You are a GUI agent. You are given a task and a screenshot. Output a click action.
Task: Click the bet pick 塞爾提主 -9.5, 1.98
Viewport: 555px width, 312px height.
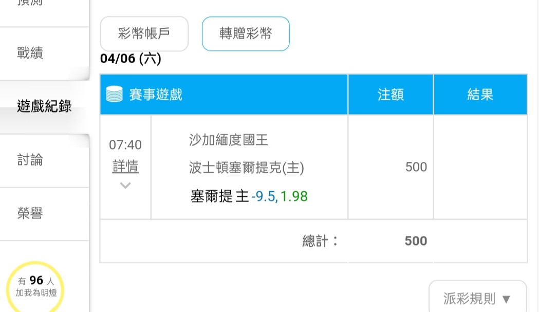pyautogui.click(x=249, y=196)
